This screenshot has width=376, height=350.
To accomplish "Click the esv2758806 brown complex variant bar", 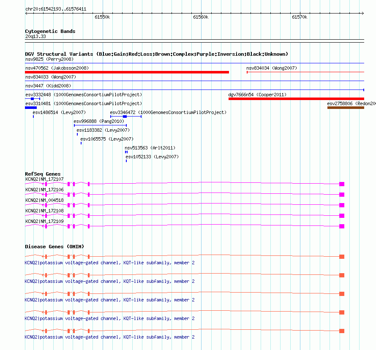I will (x=346, y=108).
